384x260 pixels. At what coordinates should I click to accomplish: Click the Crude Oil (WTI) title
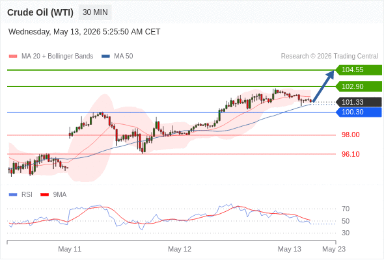click(40, 12)
